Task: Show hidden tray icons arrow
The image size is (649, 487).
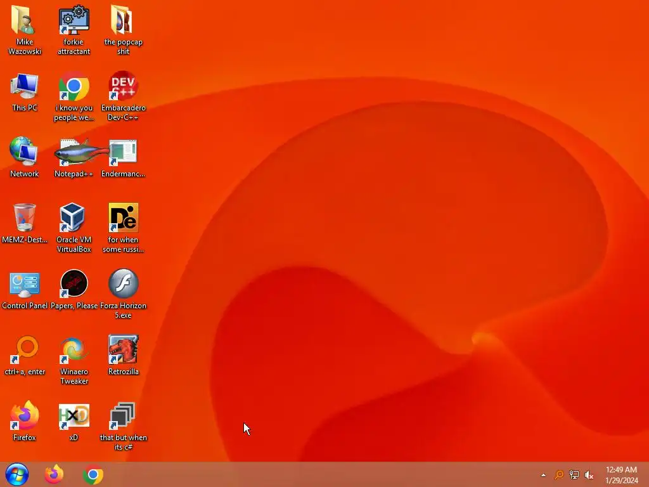Action: click(543, 475)
